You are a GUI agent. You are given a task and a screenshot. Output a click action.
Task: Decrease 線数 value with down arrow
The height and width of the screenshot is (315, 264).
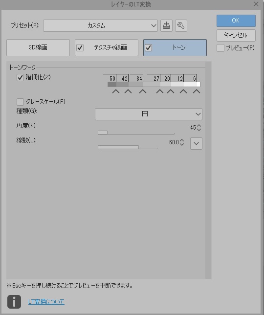tap(182, 144)
